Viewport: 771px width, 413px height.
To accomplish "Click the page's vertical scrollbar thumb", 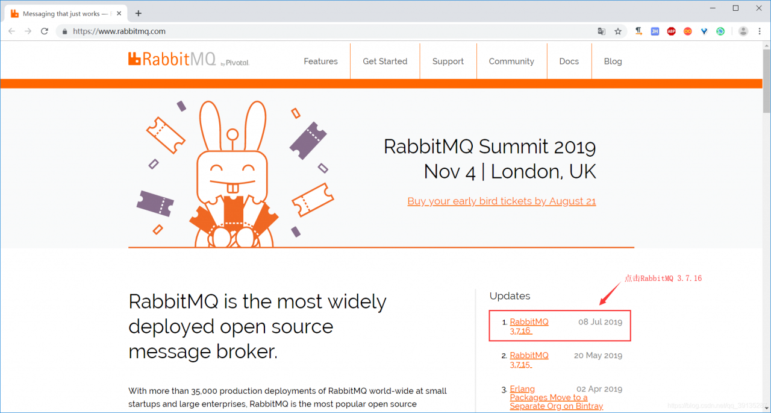I will coord(766,81).
